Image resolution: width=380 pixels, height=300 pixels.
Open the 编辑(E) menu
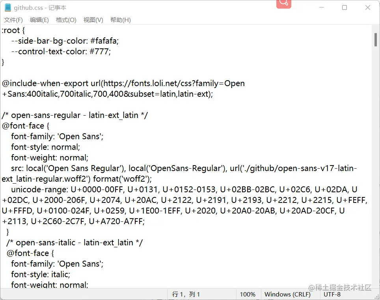[39, 20]
